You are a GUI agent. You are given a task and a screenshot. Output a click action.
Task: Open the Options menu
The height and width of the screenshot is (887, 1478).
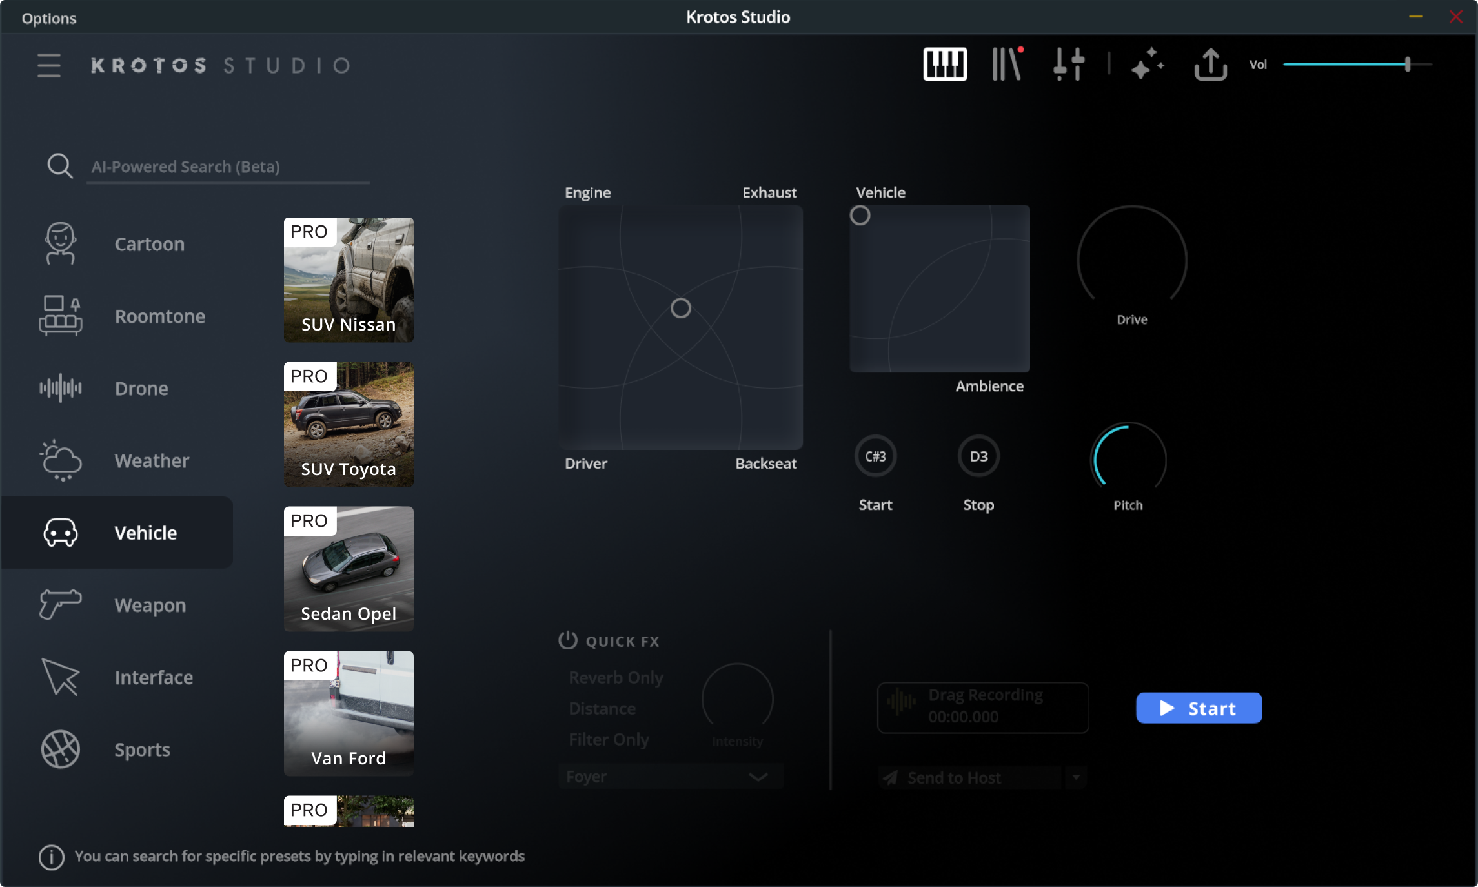pyautogui.click(x=49, y=18)
